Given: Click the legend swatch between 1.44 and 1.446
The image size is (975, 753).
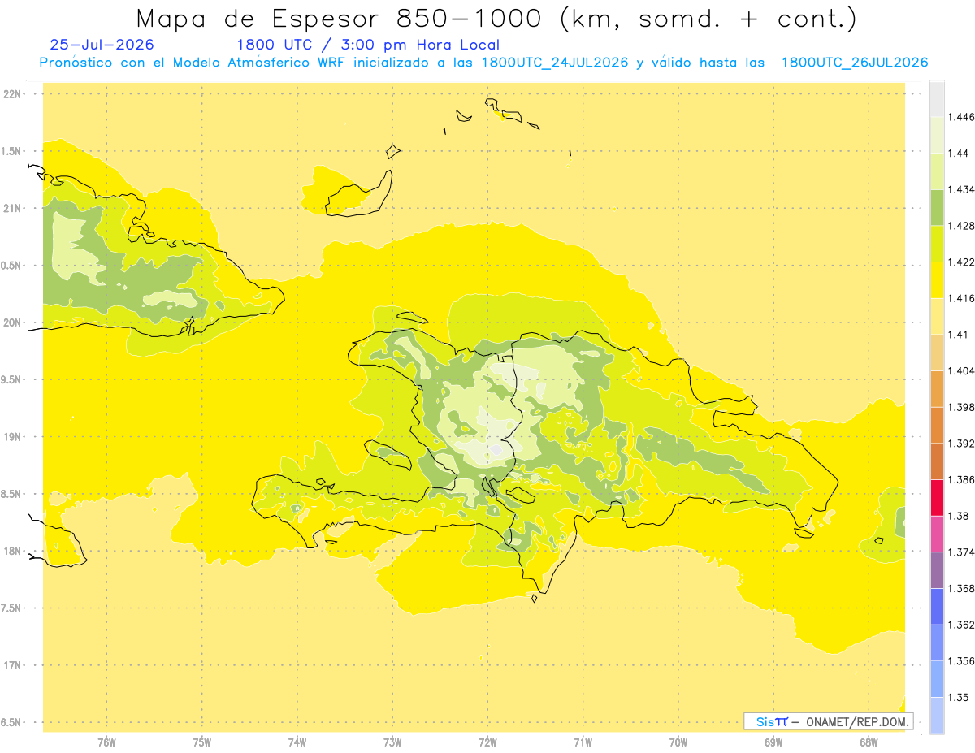Looking at the screenshot, I should click(x=937, y=135).
